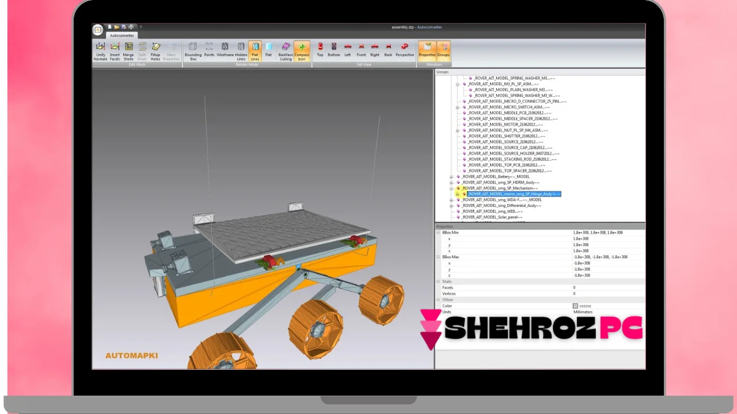Expand the MICRO_SWITCH_ASM tree node
The width and height of the screenshot is (737, 414).
click(x=458, y=107)
